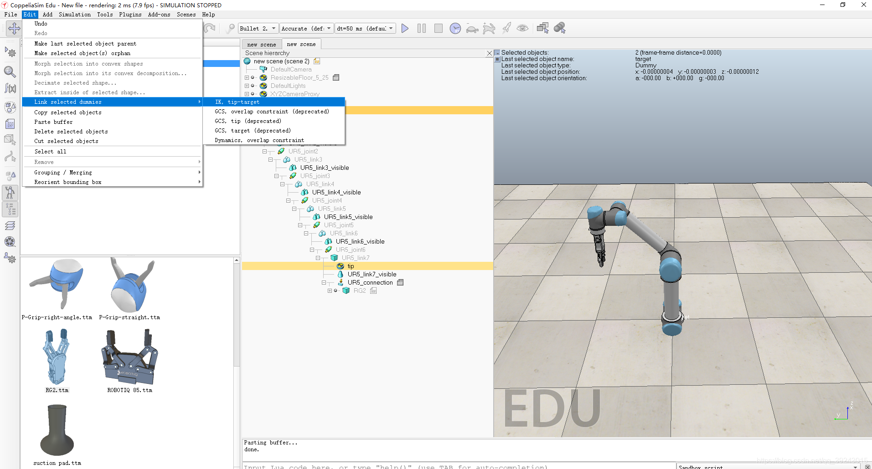The image size is (872, 469).
Task: Open calculation module f(x) icon
Action: [x=10, y=88]
